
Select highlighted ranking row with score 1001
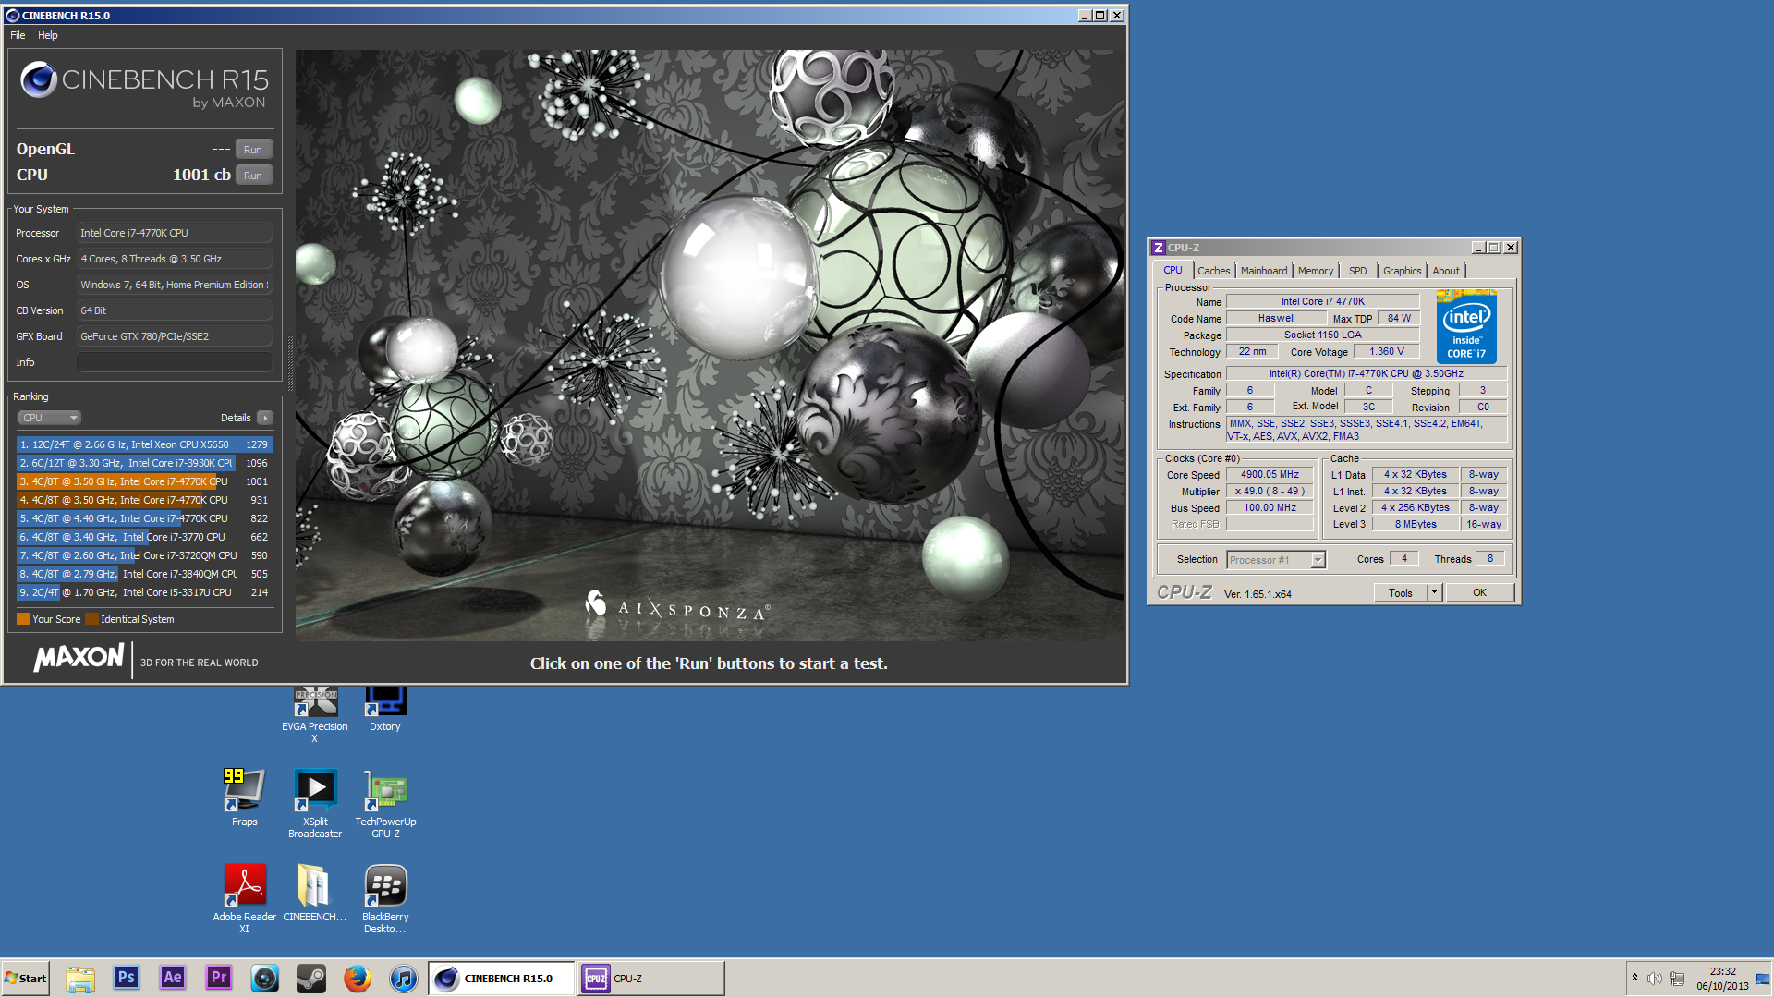tap(144, 481)
